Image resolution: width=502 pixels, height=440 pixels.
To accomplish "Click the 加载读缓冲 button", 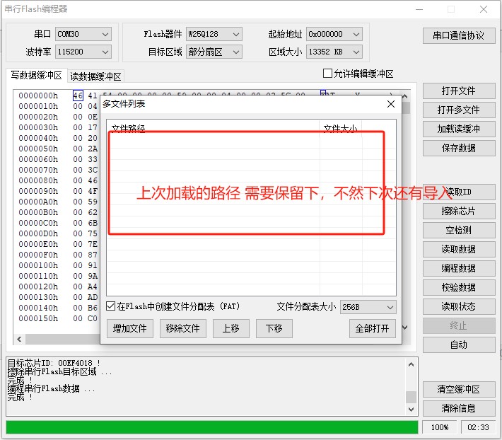I will coord(459,129).
